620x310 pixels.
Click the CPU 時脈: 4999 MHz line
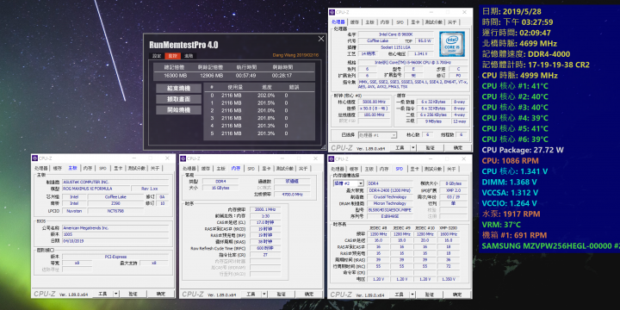point(519,76)
